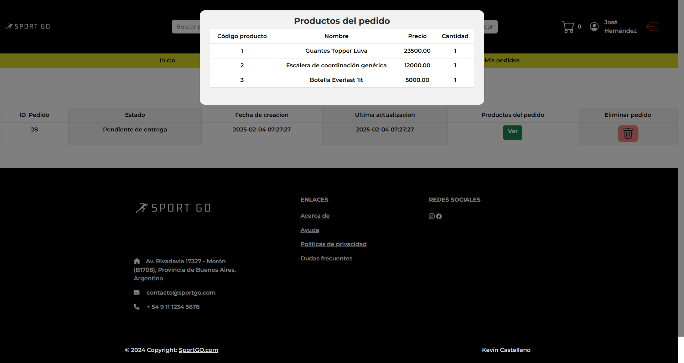The width and height of the screenshot is (684, 363).
Task: Open the Mis pedidos section
Action: [502, 60]
